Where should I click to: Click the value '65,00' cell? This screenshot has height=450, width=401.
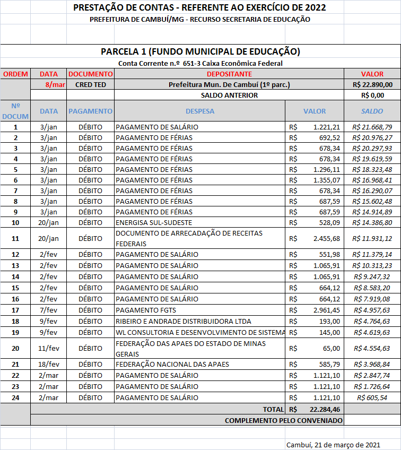315,348
